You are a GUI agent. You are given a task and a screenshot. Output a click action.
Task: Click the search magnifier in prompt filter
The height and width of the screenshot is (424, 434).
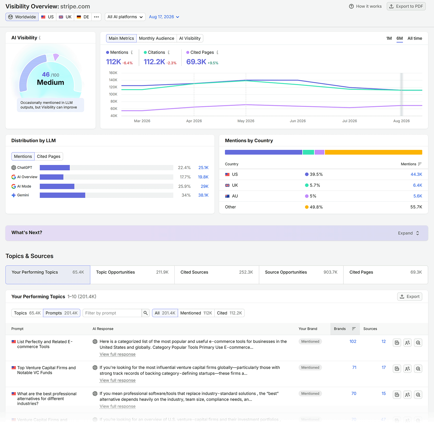(146, 313)
